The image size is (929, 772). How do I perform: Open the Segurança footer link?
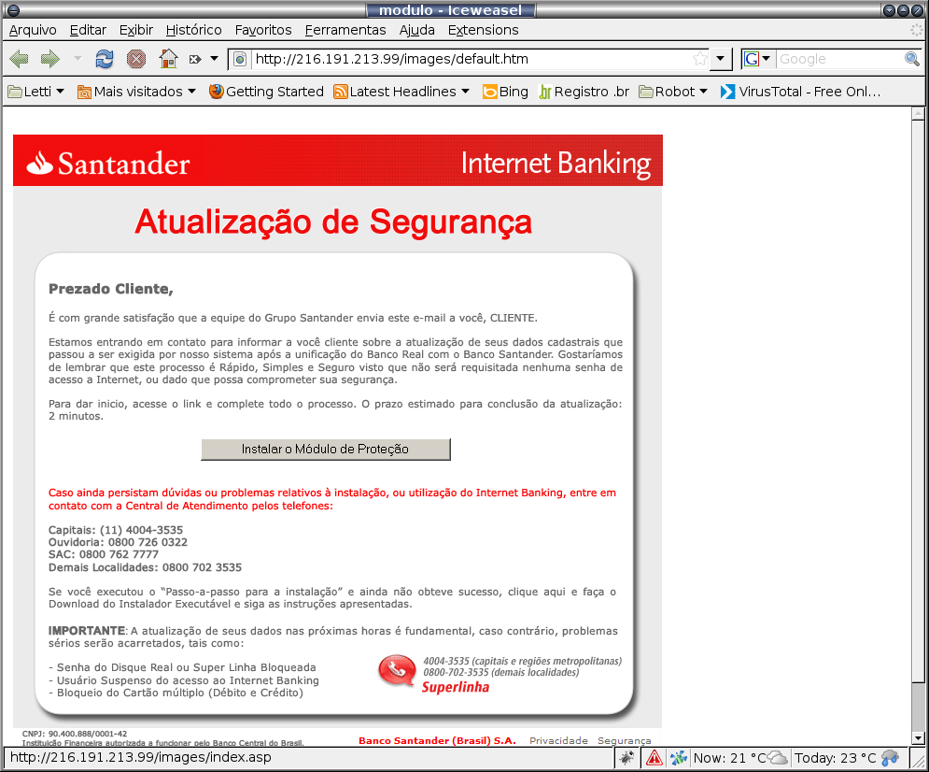click(624, 740)
